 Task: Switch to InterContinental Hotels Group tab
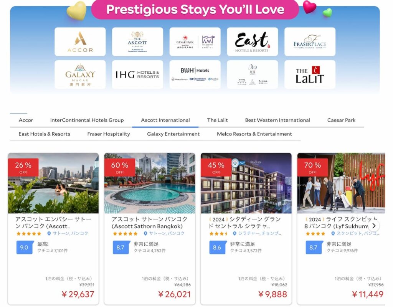point(87,120)
